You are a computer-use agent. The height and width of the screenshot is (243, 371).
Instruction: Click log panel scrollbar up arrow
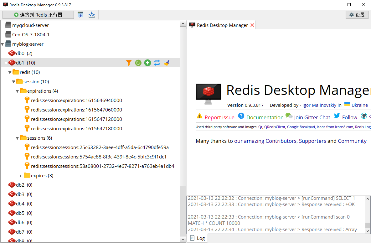[x=368, y=199]
